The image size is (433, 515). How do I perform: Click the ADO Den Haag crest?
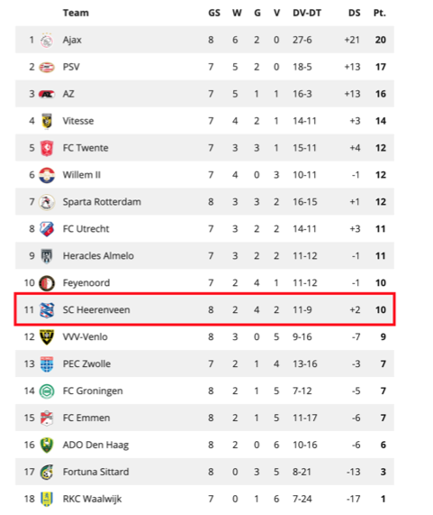(x=47, y=445)
